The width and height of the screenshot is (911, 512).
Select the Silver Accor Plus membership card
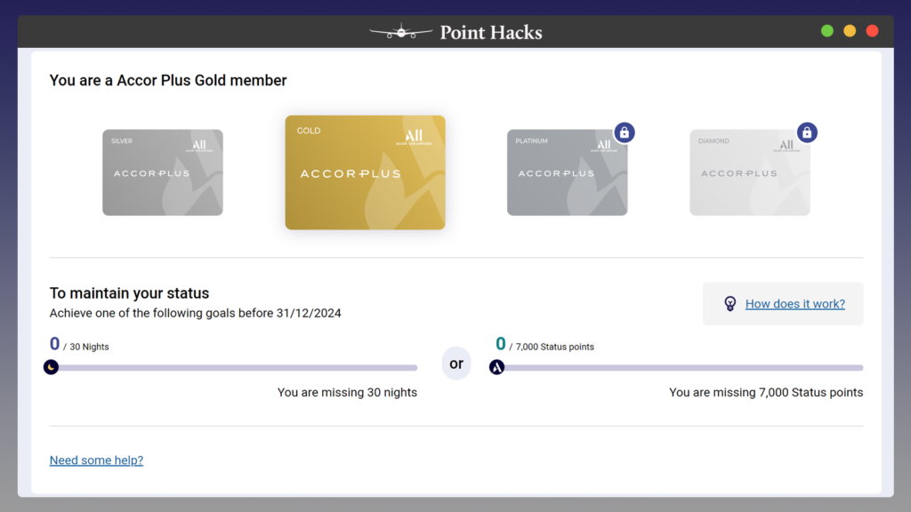tap(163, 172)
